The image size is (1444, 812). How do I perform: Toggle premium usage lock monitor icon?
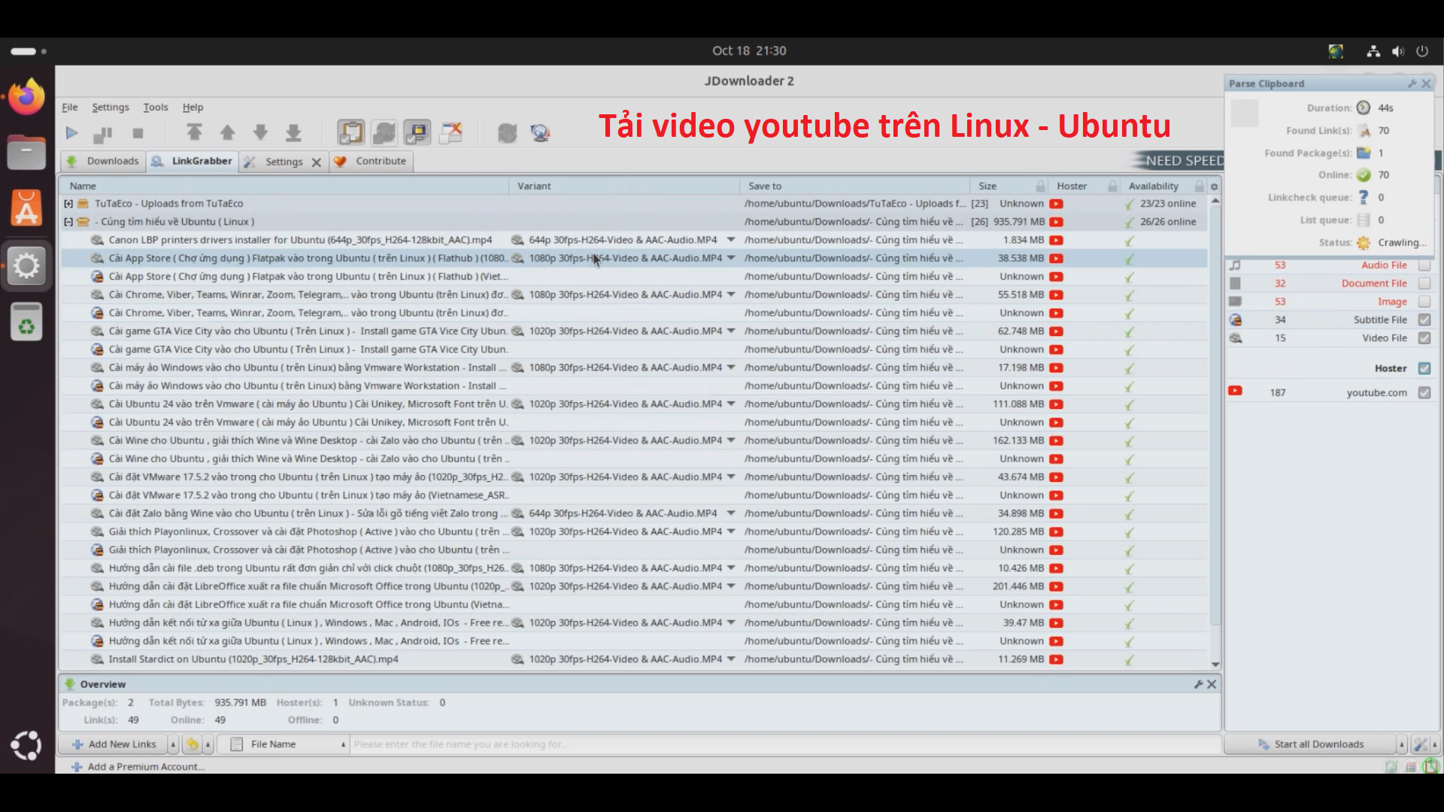point(417,133)
